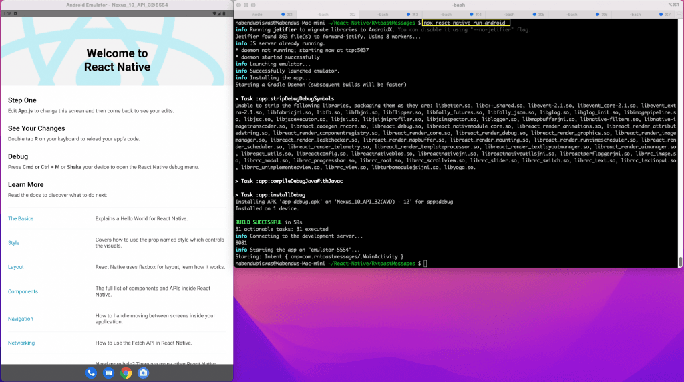The width and height of the screenshot is (684, 382).
Task: Open the Phone app in emulator dock
Action: point(91,373)
